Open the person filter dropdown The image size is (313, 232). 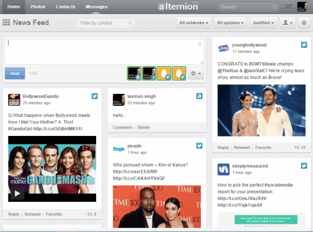(x=287, y=23)
